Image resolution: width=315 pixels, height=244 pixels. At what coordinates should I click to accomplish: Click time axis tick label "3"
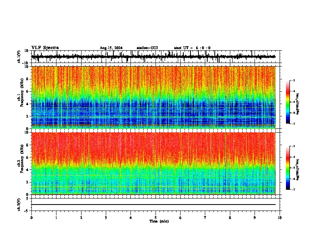[x=106, y=218]
